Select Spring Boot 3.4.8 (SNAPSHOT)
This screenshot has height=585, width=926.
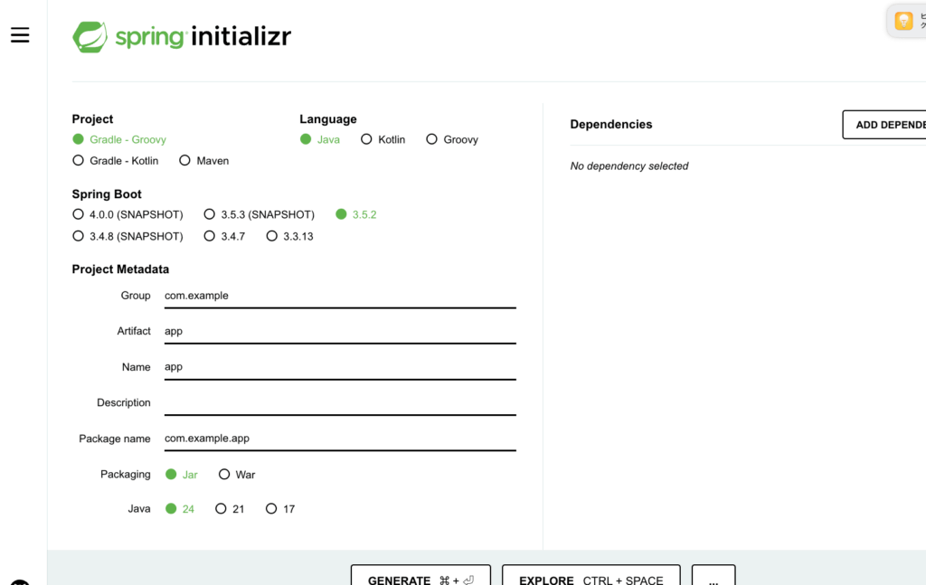[x=128, y=236]
